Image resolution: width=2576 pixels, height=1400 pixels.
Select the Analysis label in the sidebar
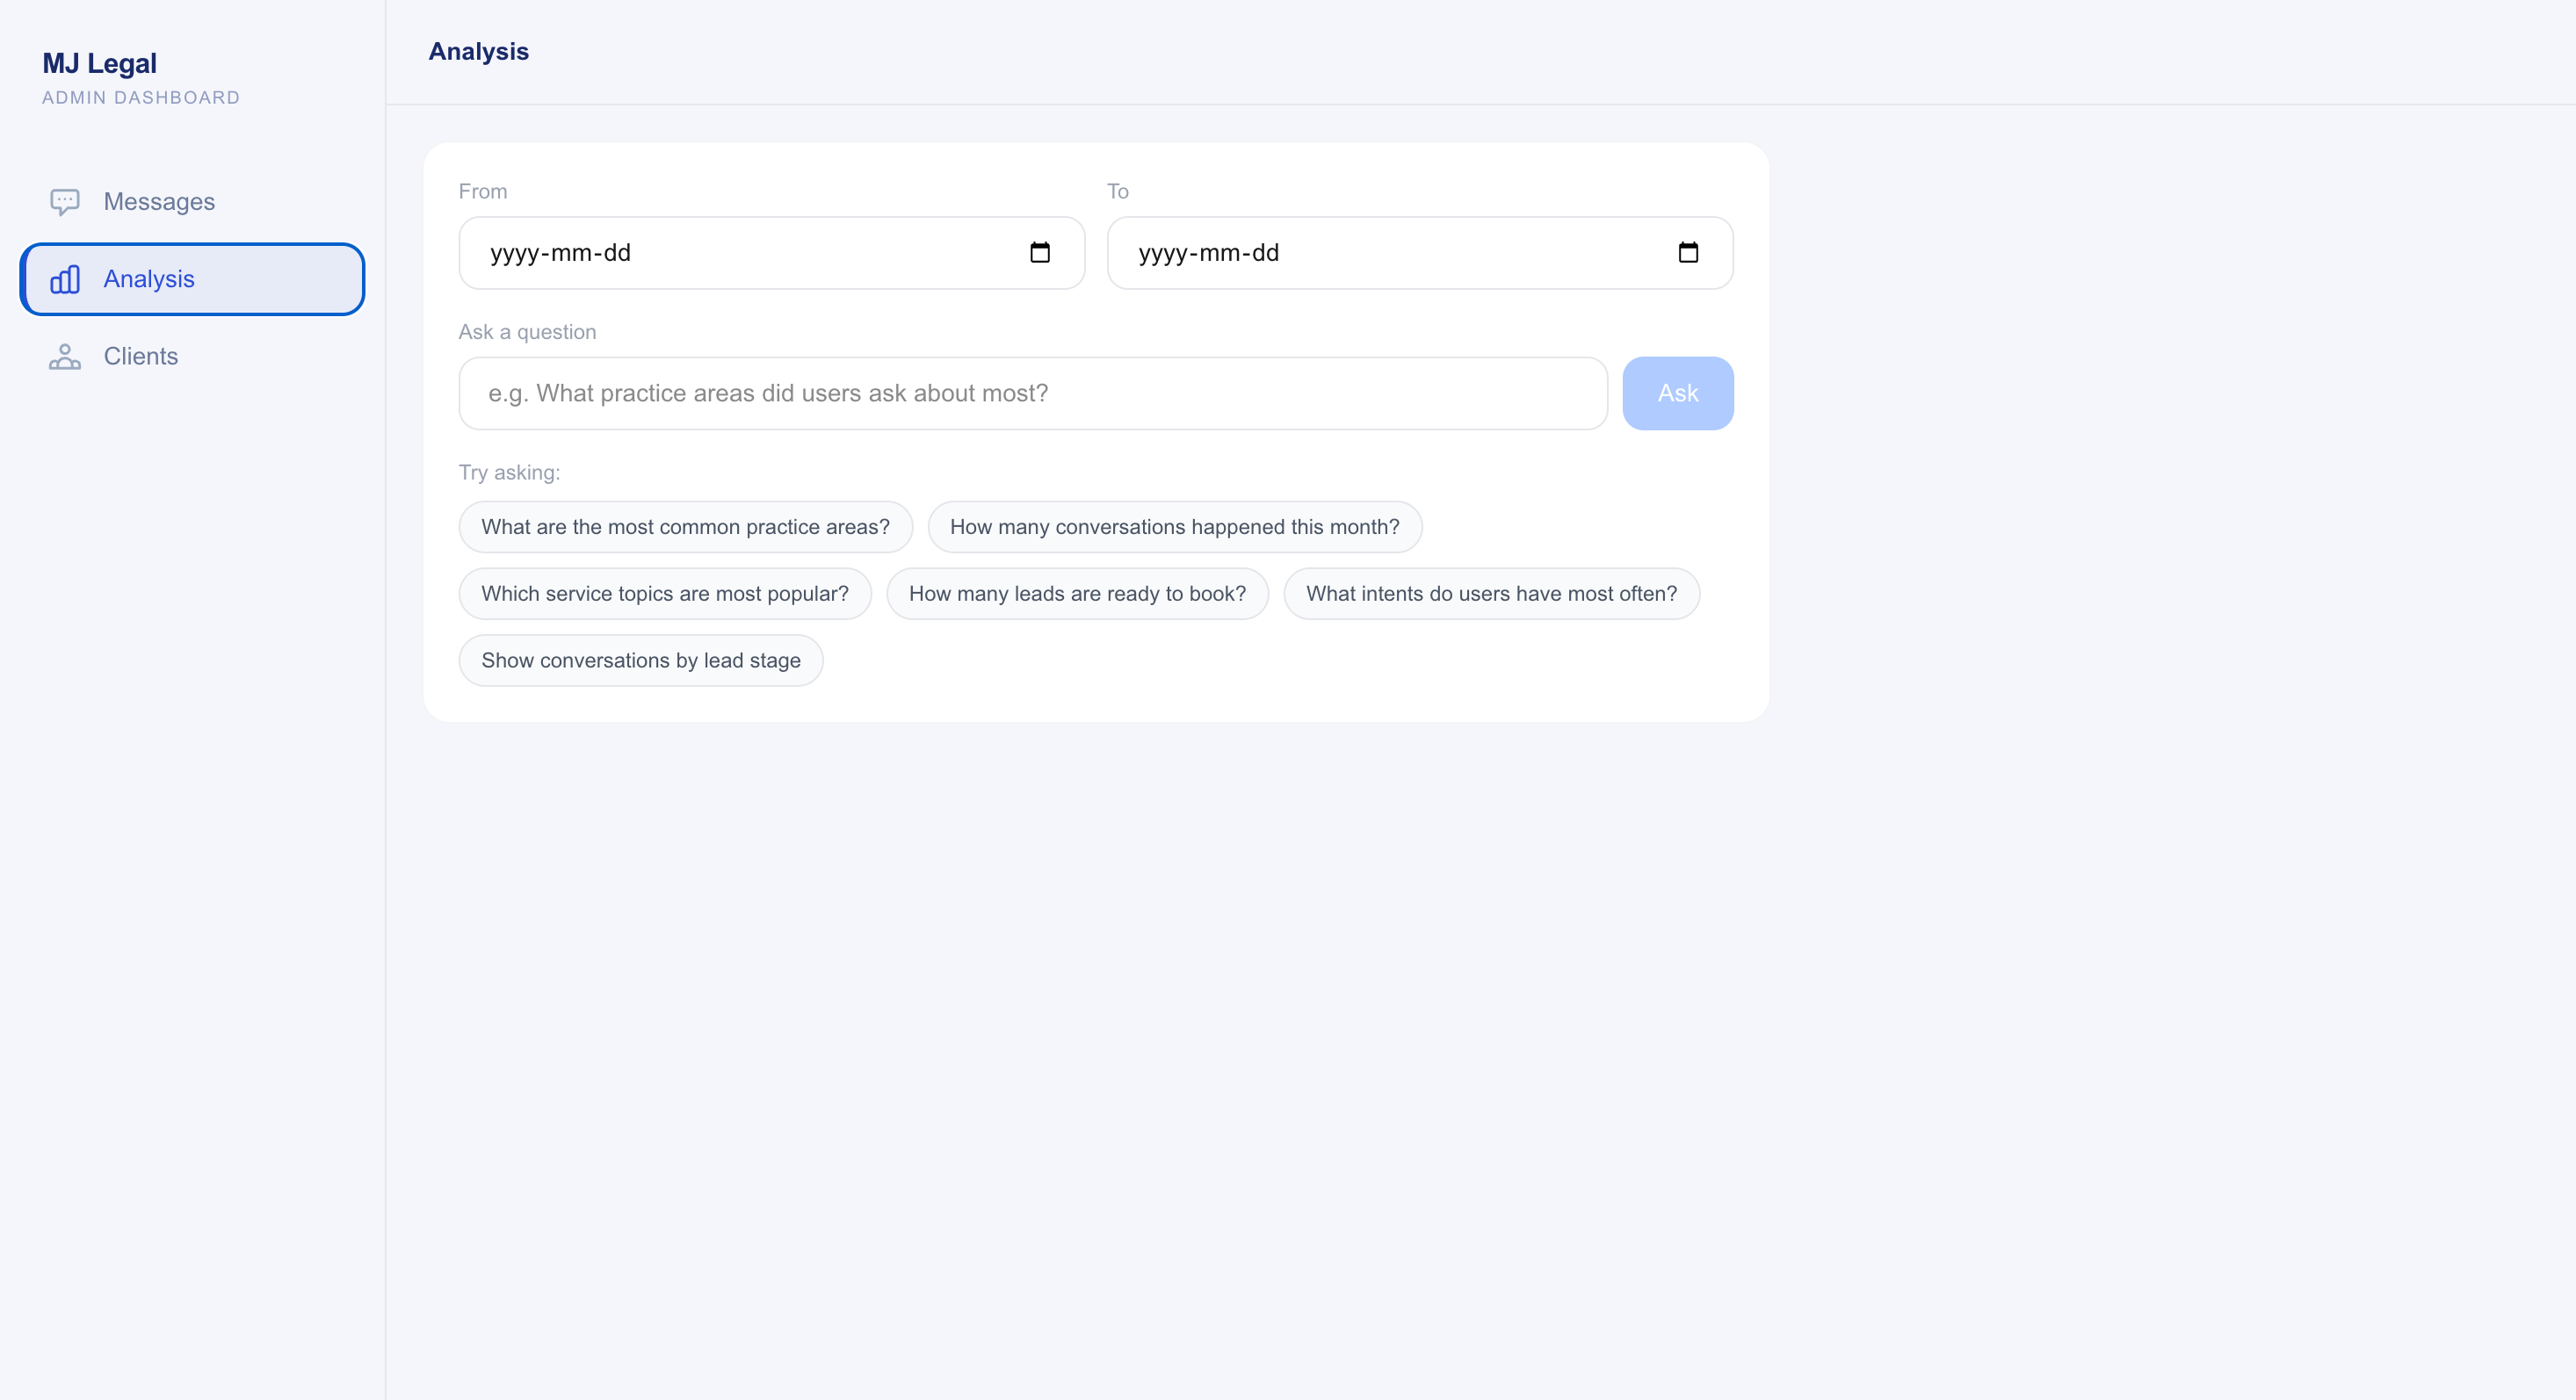(149, 279)
